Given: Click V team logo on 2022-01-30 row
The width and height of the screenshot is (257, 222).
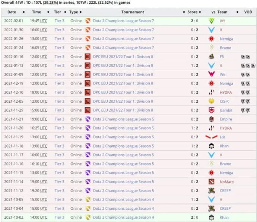Looking at the screenshot, I should pos(212,30).
